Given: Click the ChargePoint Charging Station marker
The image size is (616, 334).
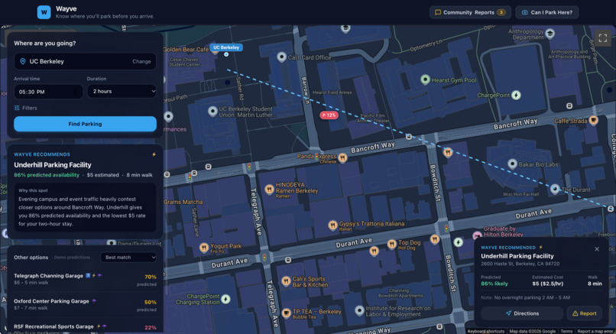Looking at the screenshot, I should [x=225, y=299].
